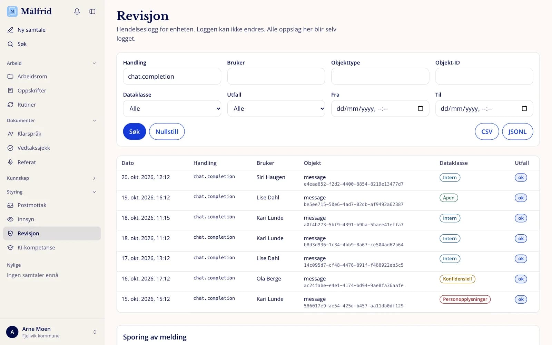This screenshot has height=345, width=552.
Task: Open the Dataklasse dropdown
Action: (172, 108)
